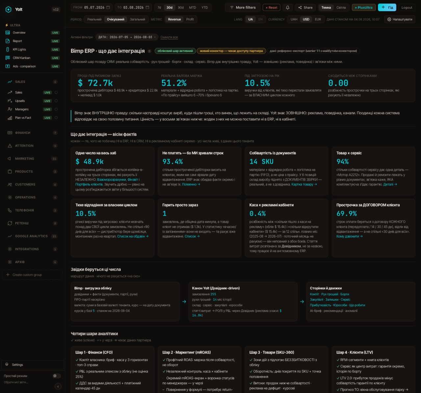Expand the SALES sidebar group
The height and width of the screenshot is (393, 421).
pyautogui.click(x=32, y=82)
